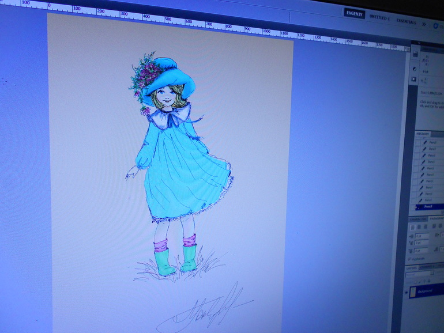Toggle the lock transparent pixels icon
The image size is (444, 333).
[415, 282]
